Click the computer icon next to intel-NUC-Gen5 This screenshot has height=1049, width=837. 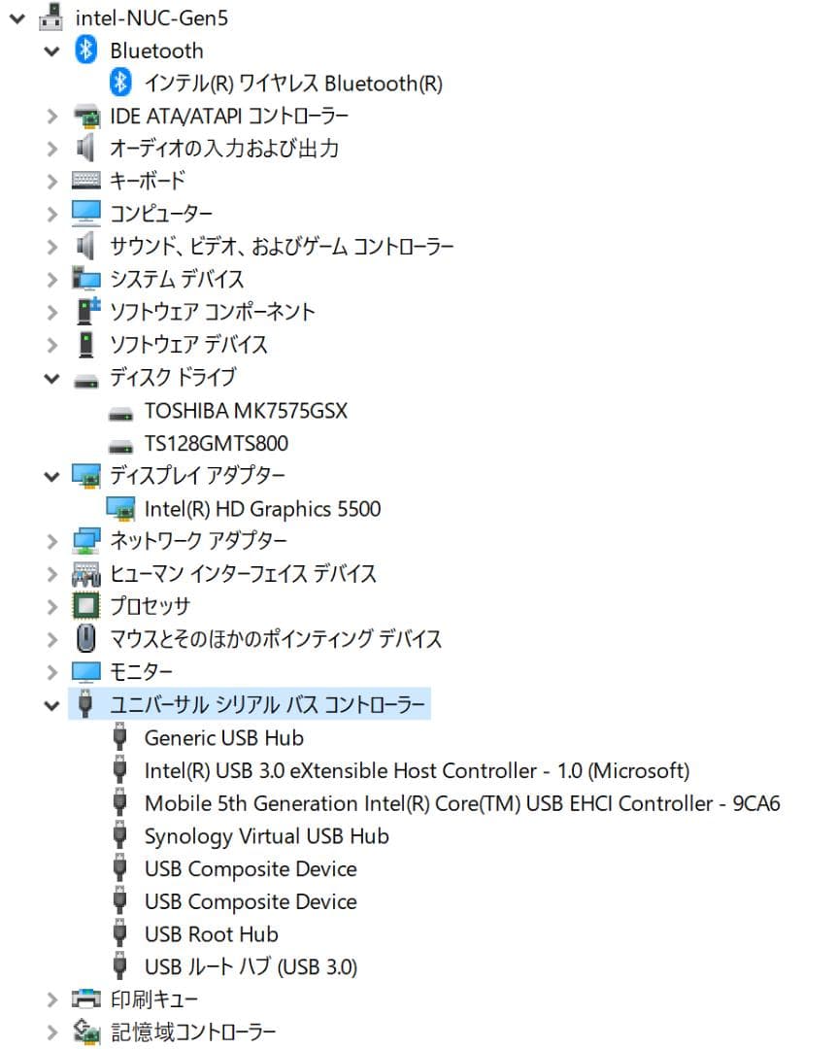50,17
